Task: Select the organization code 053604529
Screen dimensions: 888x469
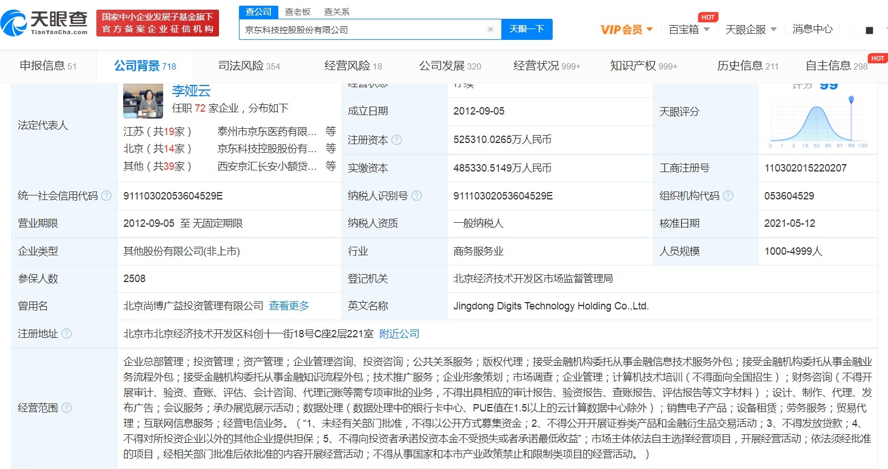Action: pos(789,196)
